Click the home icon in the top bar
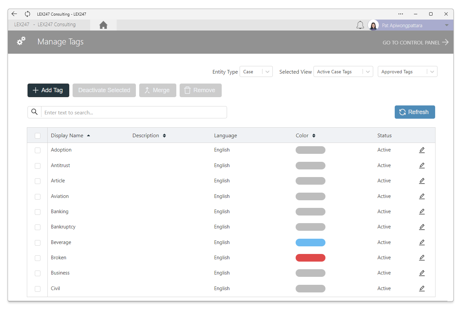The height and width of the screenshot is (310, 461). [x=103, y=25]
